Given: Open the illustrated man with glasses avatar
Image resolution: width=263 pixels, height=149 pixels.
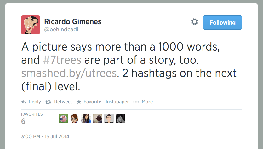Looking at the screenshot, I should tap(109, 119).
